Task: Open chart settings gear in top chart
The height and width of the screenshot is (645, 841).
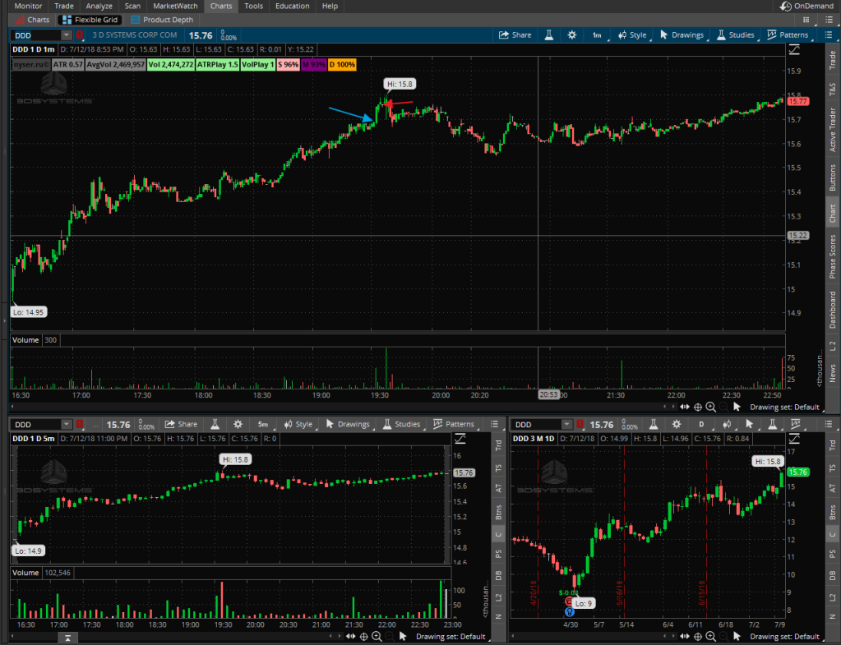Action: [572, 35]
